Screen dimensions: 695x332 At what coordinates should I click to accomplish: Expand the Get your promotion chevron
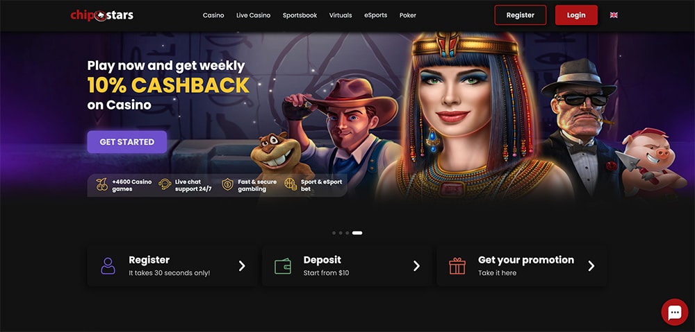click(x=591, y=265)
